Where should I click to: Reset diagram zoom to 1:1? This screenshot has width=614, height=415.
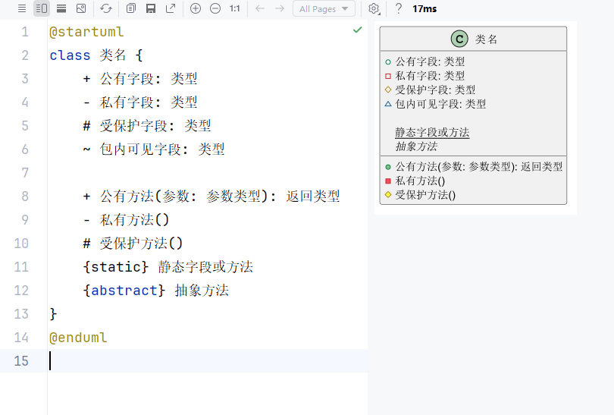coord(235,8)
